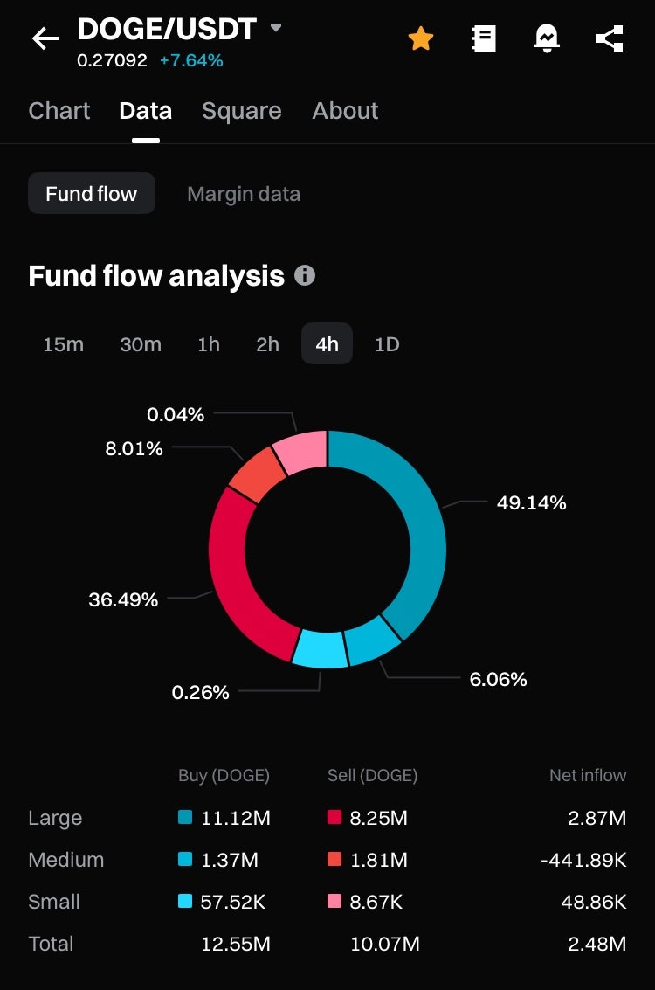Image resolution: width=655 pixels, height=990 pixels.
Task: Choose the 15m time interval
Action: coord(64,344)
